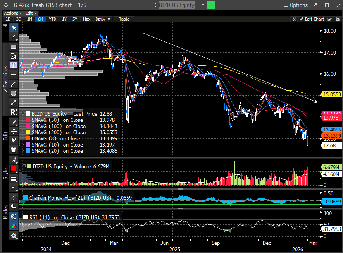Open the security selector dropdown arrow
343x253 pixels.
pyautogui.click(x=203, y=5)
